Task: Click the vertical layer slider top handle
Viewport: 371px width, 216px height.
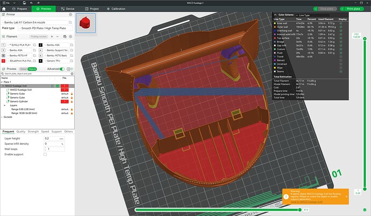Action: [365, 39]
